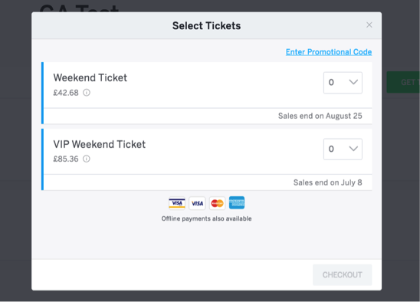Close the Select Tickets dialog
This screenshot has height=302, width=420.
coord(369,25)
